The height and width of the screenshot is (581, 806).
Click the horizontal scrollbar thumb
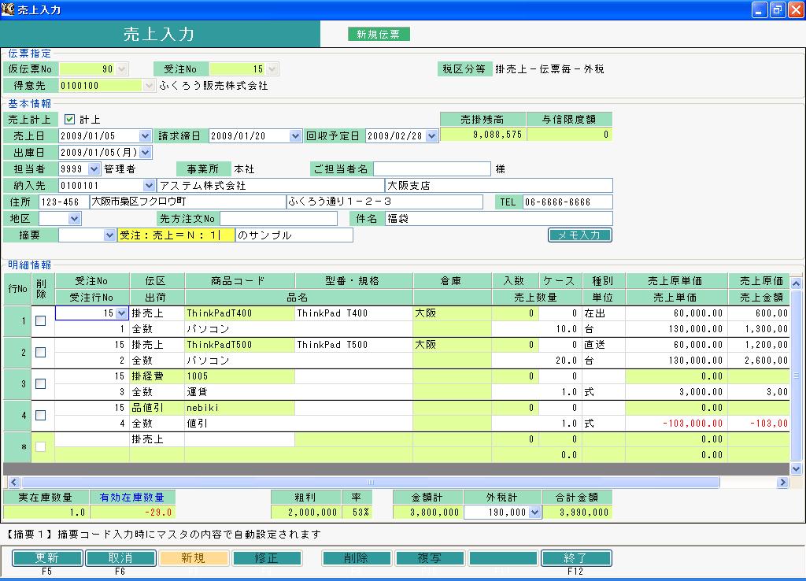(370, 482)
